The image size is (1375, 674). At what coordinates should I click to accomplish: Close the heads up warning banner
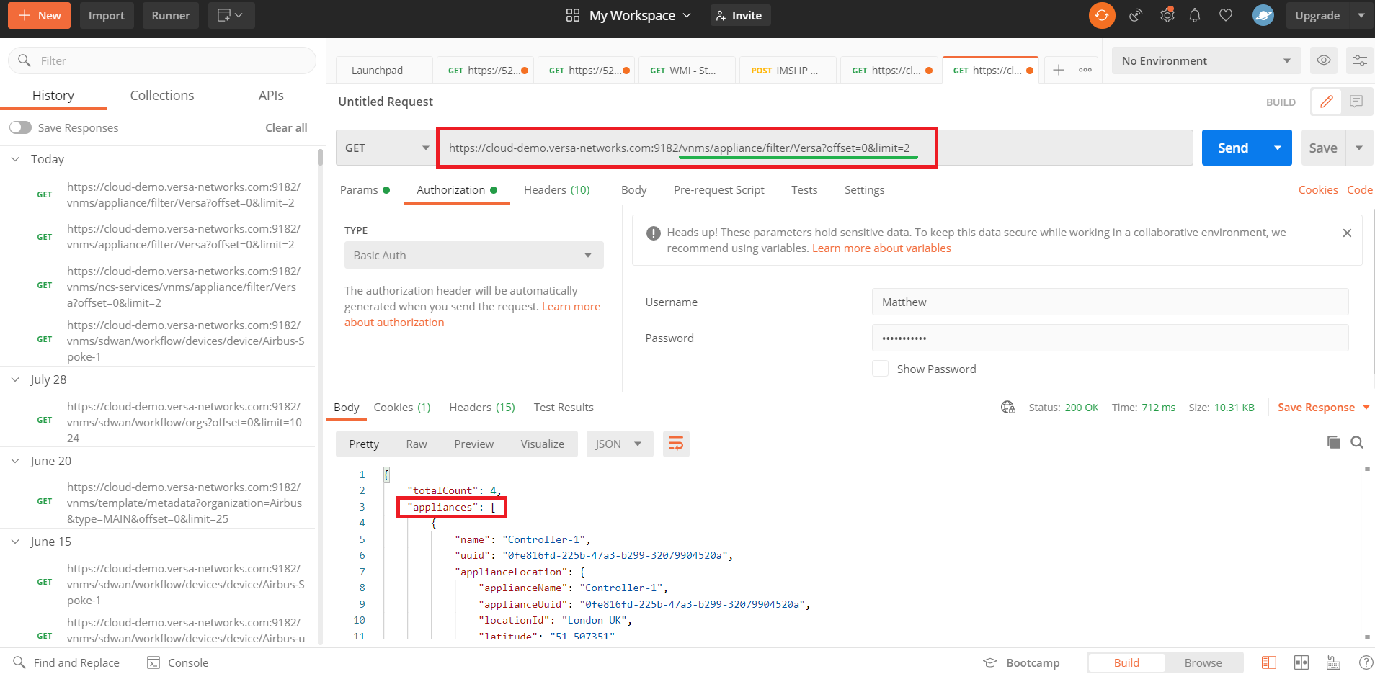click(1347, 233)
